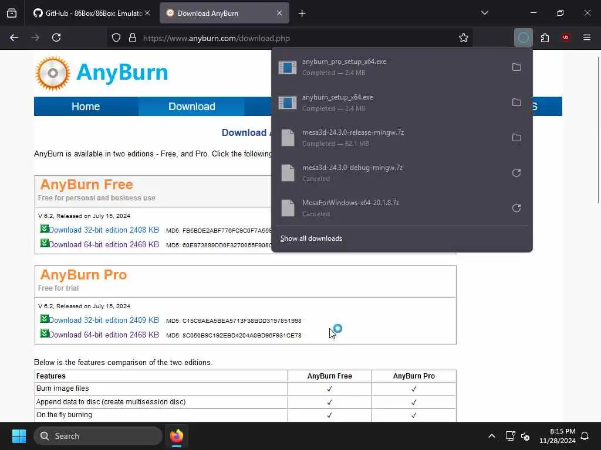
Task: Select the canceled mesa3d-24.3.0-debug-mingw.7z entry
Action: 390,173
